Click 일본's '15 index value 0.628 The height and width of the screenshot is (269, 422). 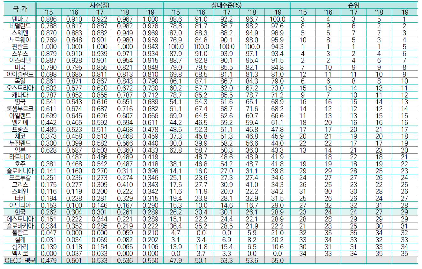point(49,150)
